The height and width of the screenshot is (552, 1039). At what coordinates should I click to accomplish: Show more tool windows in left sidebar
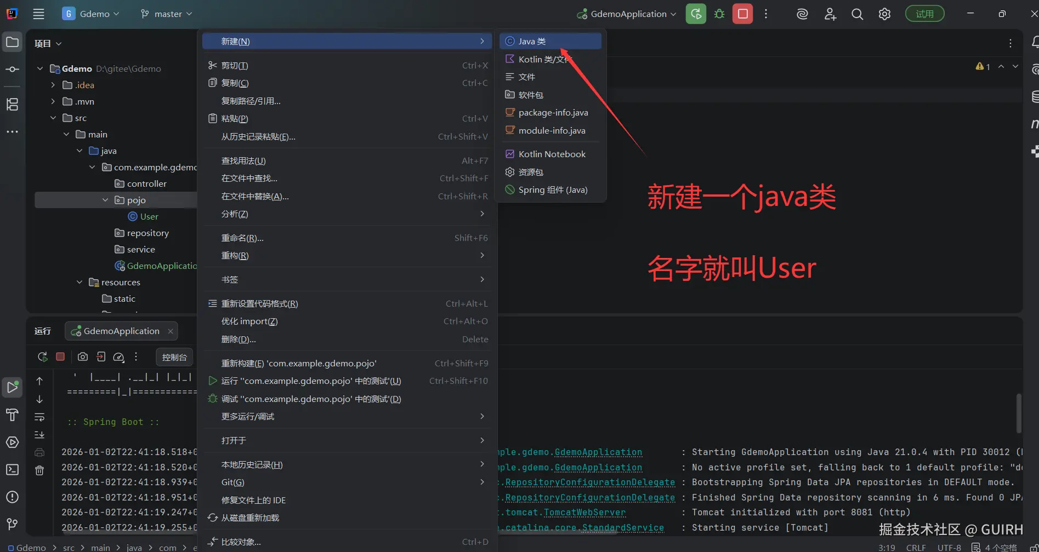12,132
